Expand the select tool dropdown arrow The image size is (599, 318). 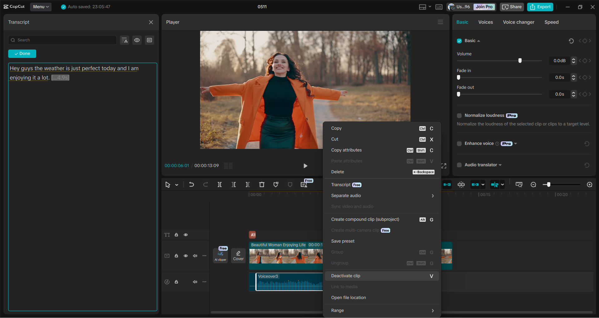[177, 184]
